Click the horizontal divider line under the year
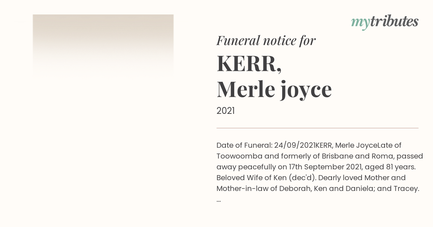 point(318,128)
